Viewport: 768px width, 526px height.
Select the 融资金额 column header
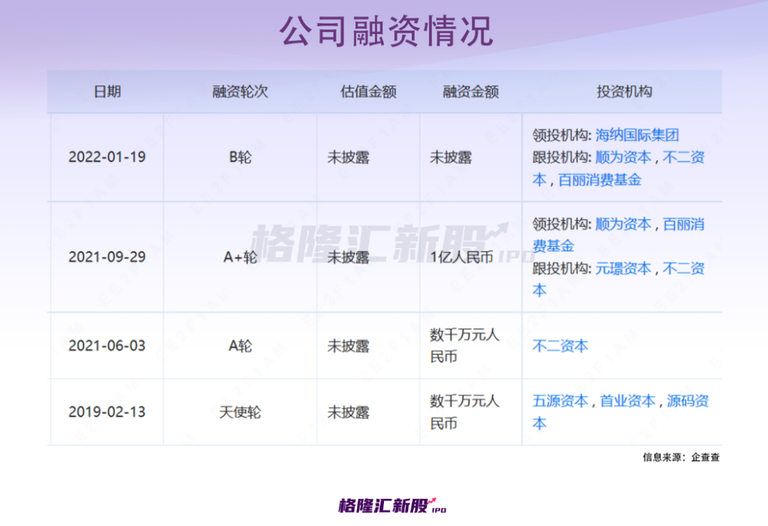pyautogui.click(x=471, y=92)
